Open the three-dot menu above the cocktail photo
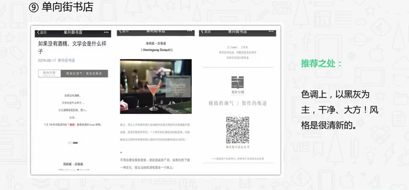Image resolution: width=409 pixels, height=190 pixels. point(190,31)
